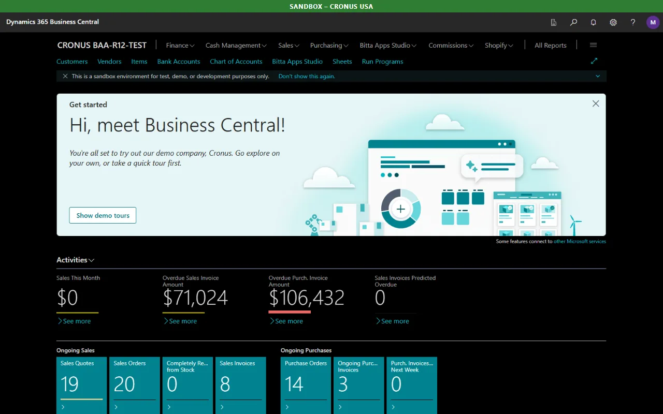The width and height of the screenshot is (663, 414).
Task: Expand the Finance menu
Action: pos(180,45)
